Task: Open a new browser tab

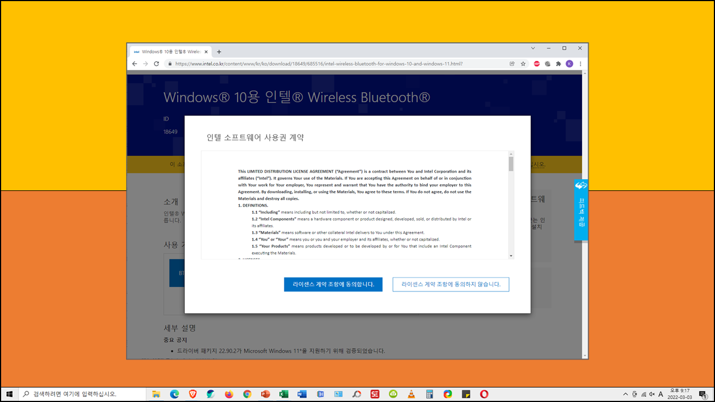Action: pos(219,51)
